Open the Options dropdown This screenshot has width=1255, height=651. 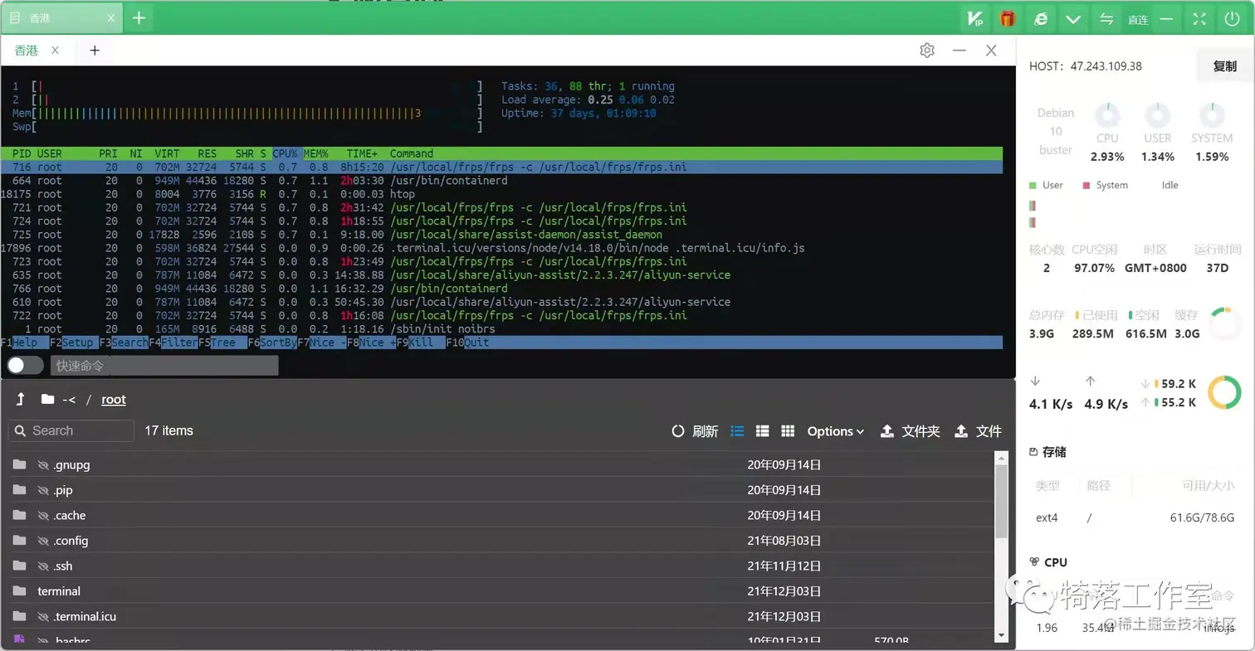point(836,431)
